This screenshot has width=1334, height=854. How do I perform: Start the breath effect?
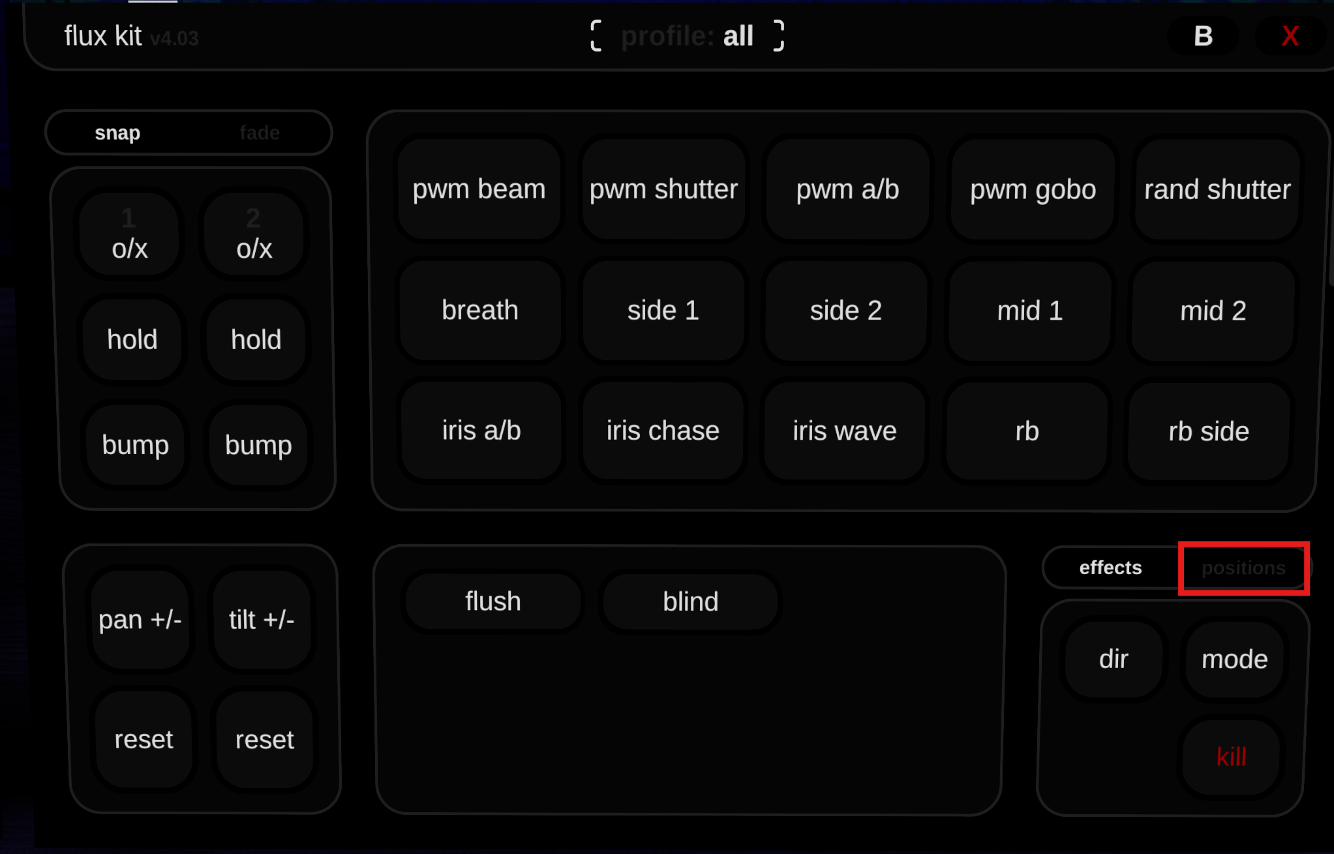click(x=479, y=310)
